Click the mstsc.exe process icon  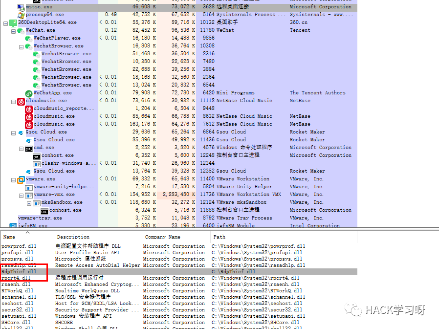click(21, 7)
